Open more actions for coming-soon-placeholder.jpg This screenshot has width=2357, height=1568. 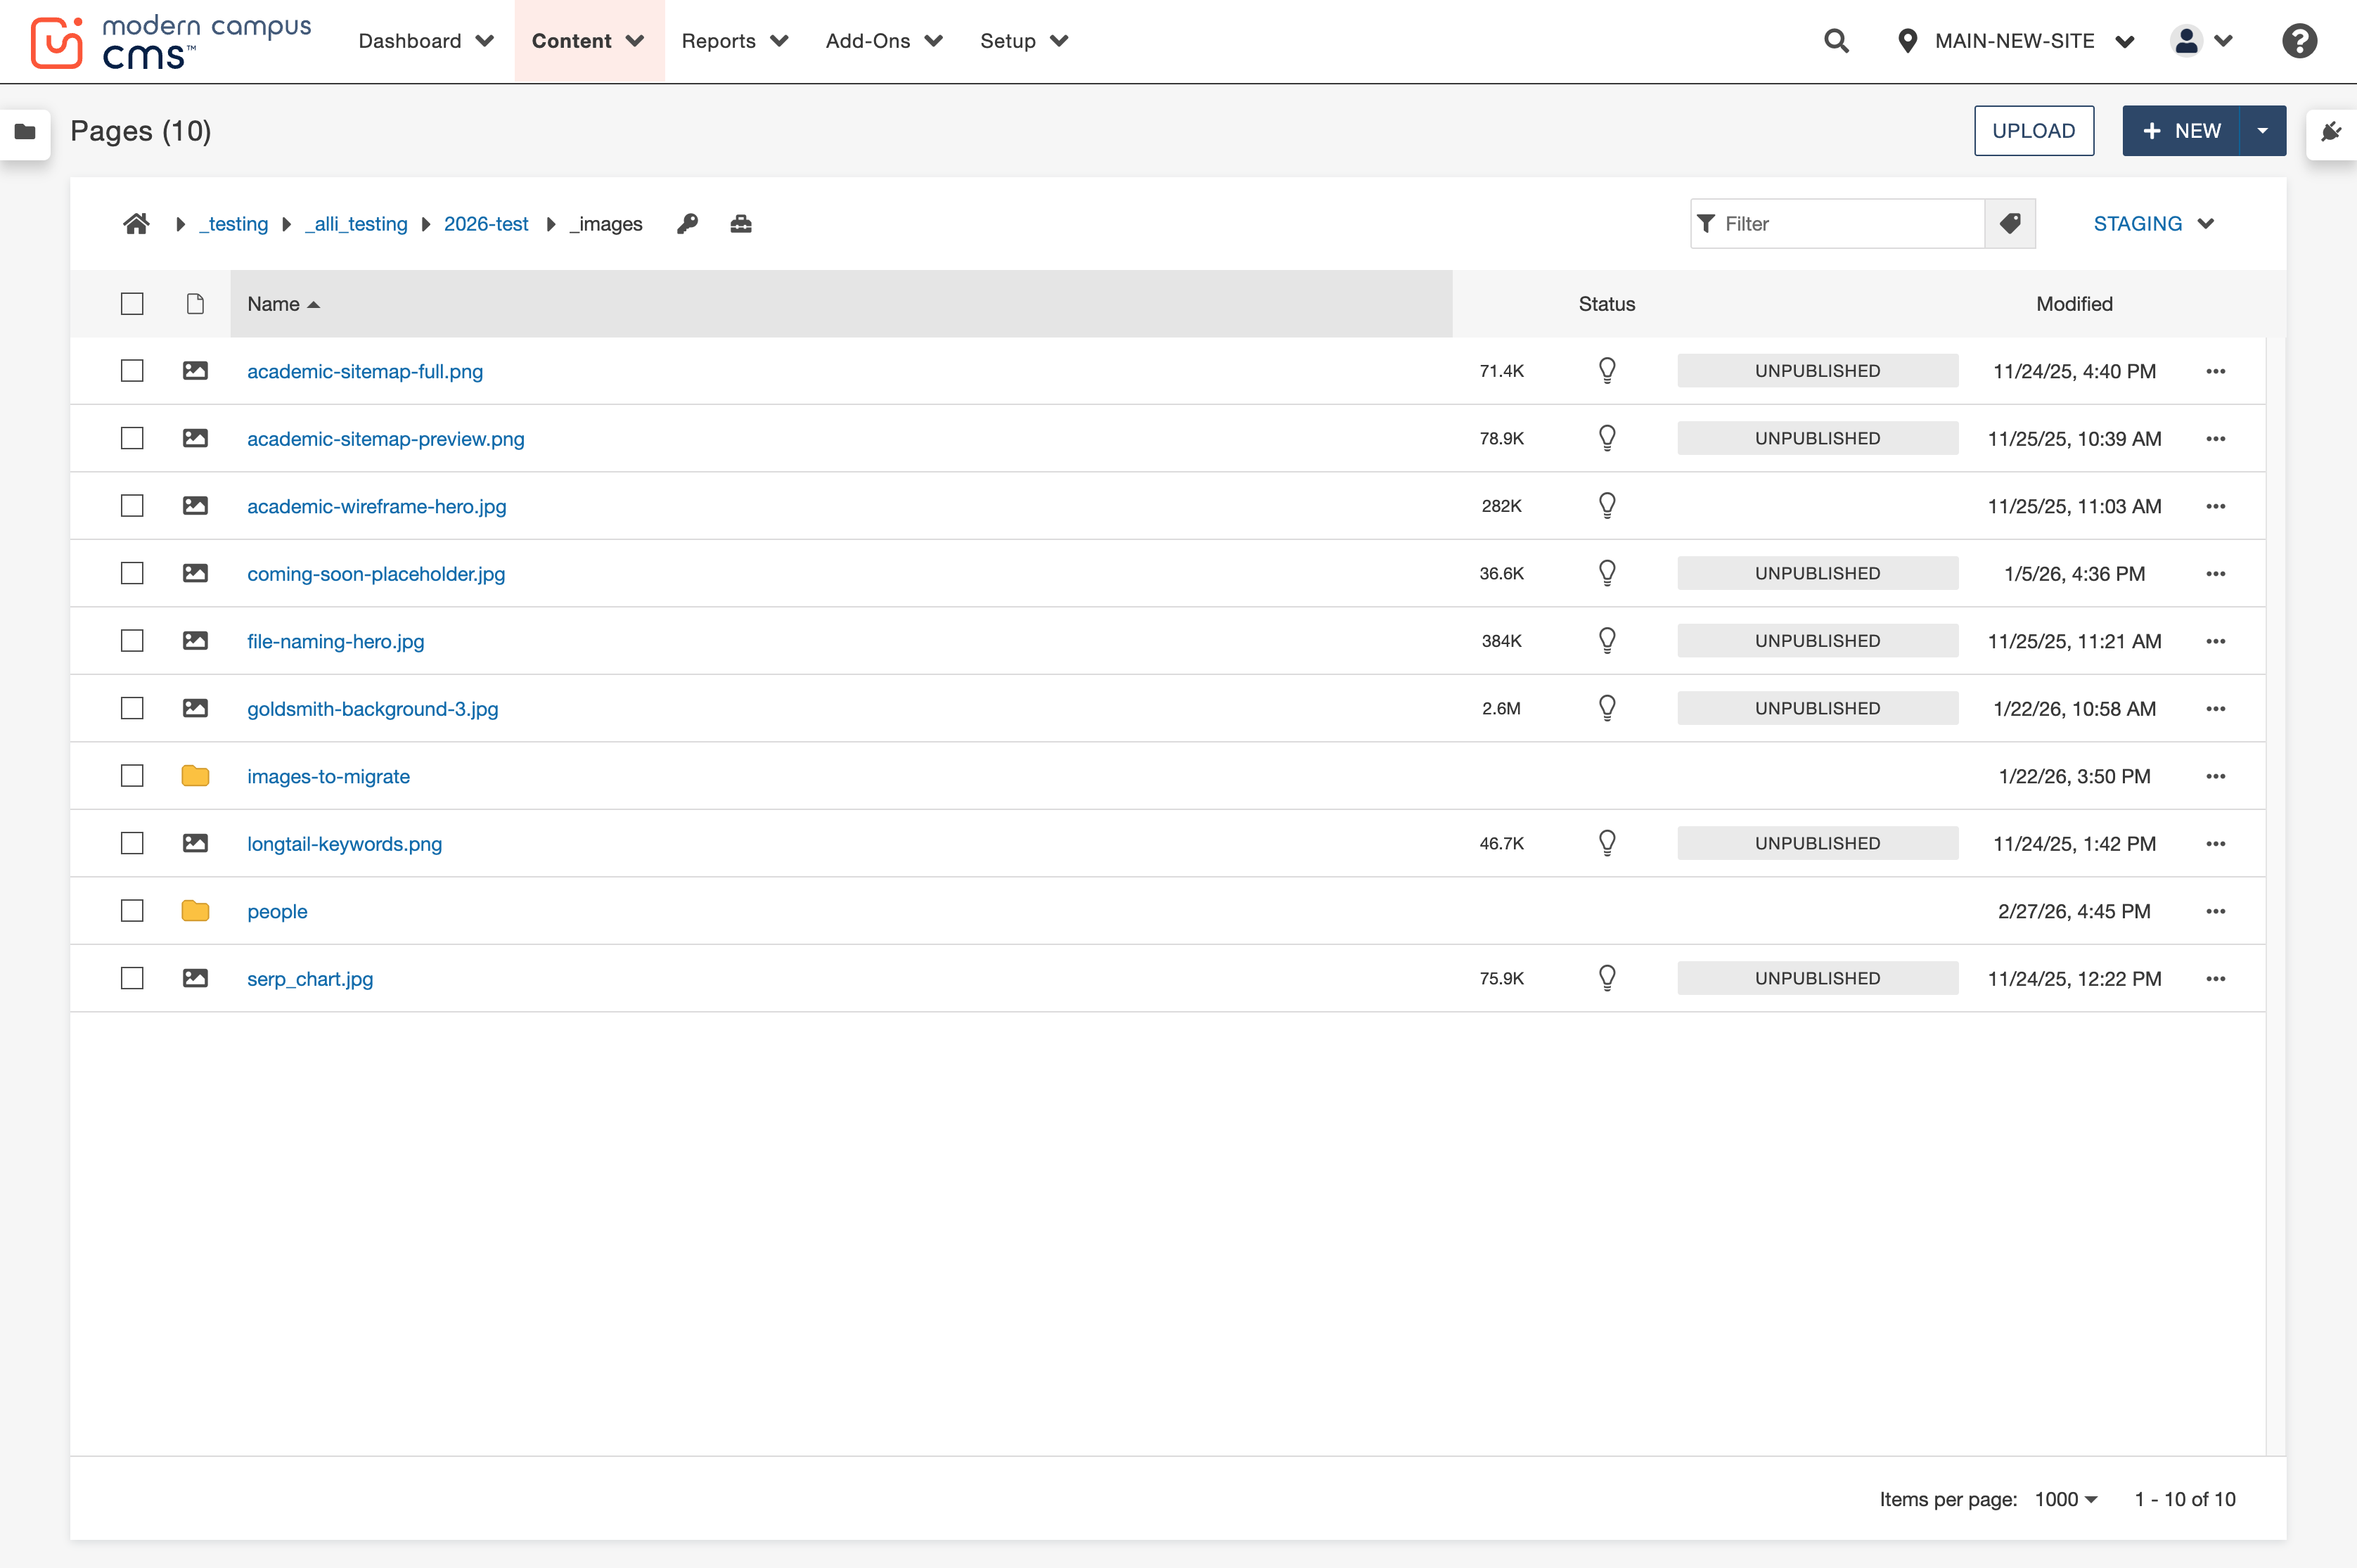point(2216,574)
